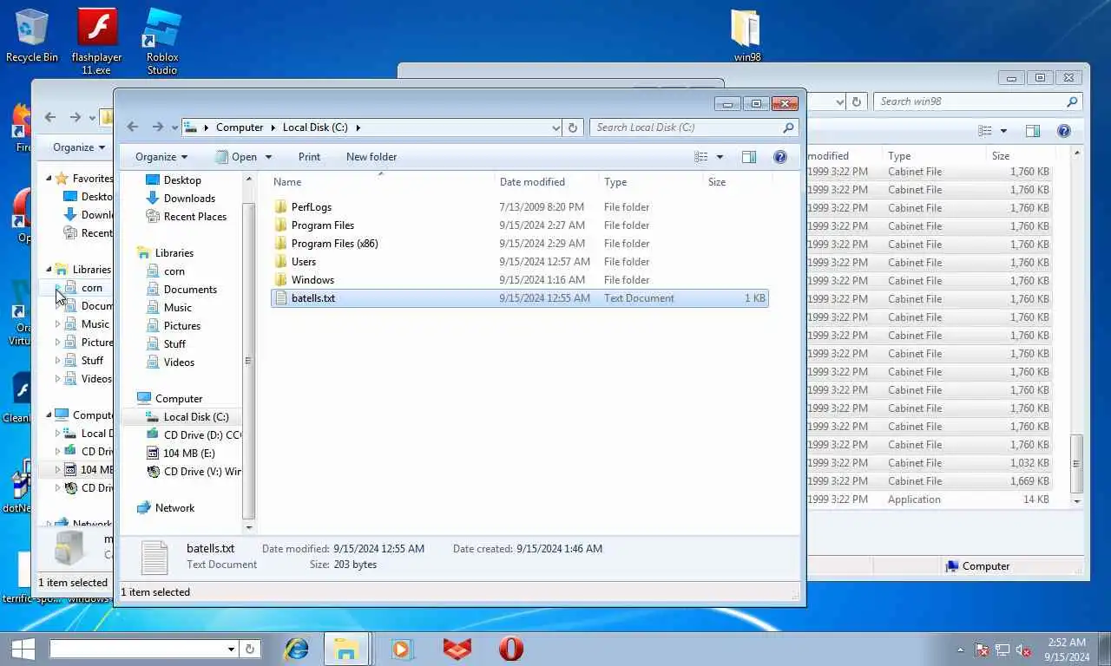Open the view options dropdown arrow
This screenshot has height=666, width=1111.
coord(720,157)
